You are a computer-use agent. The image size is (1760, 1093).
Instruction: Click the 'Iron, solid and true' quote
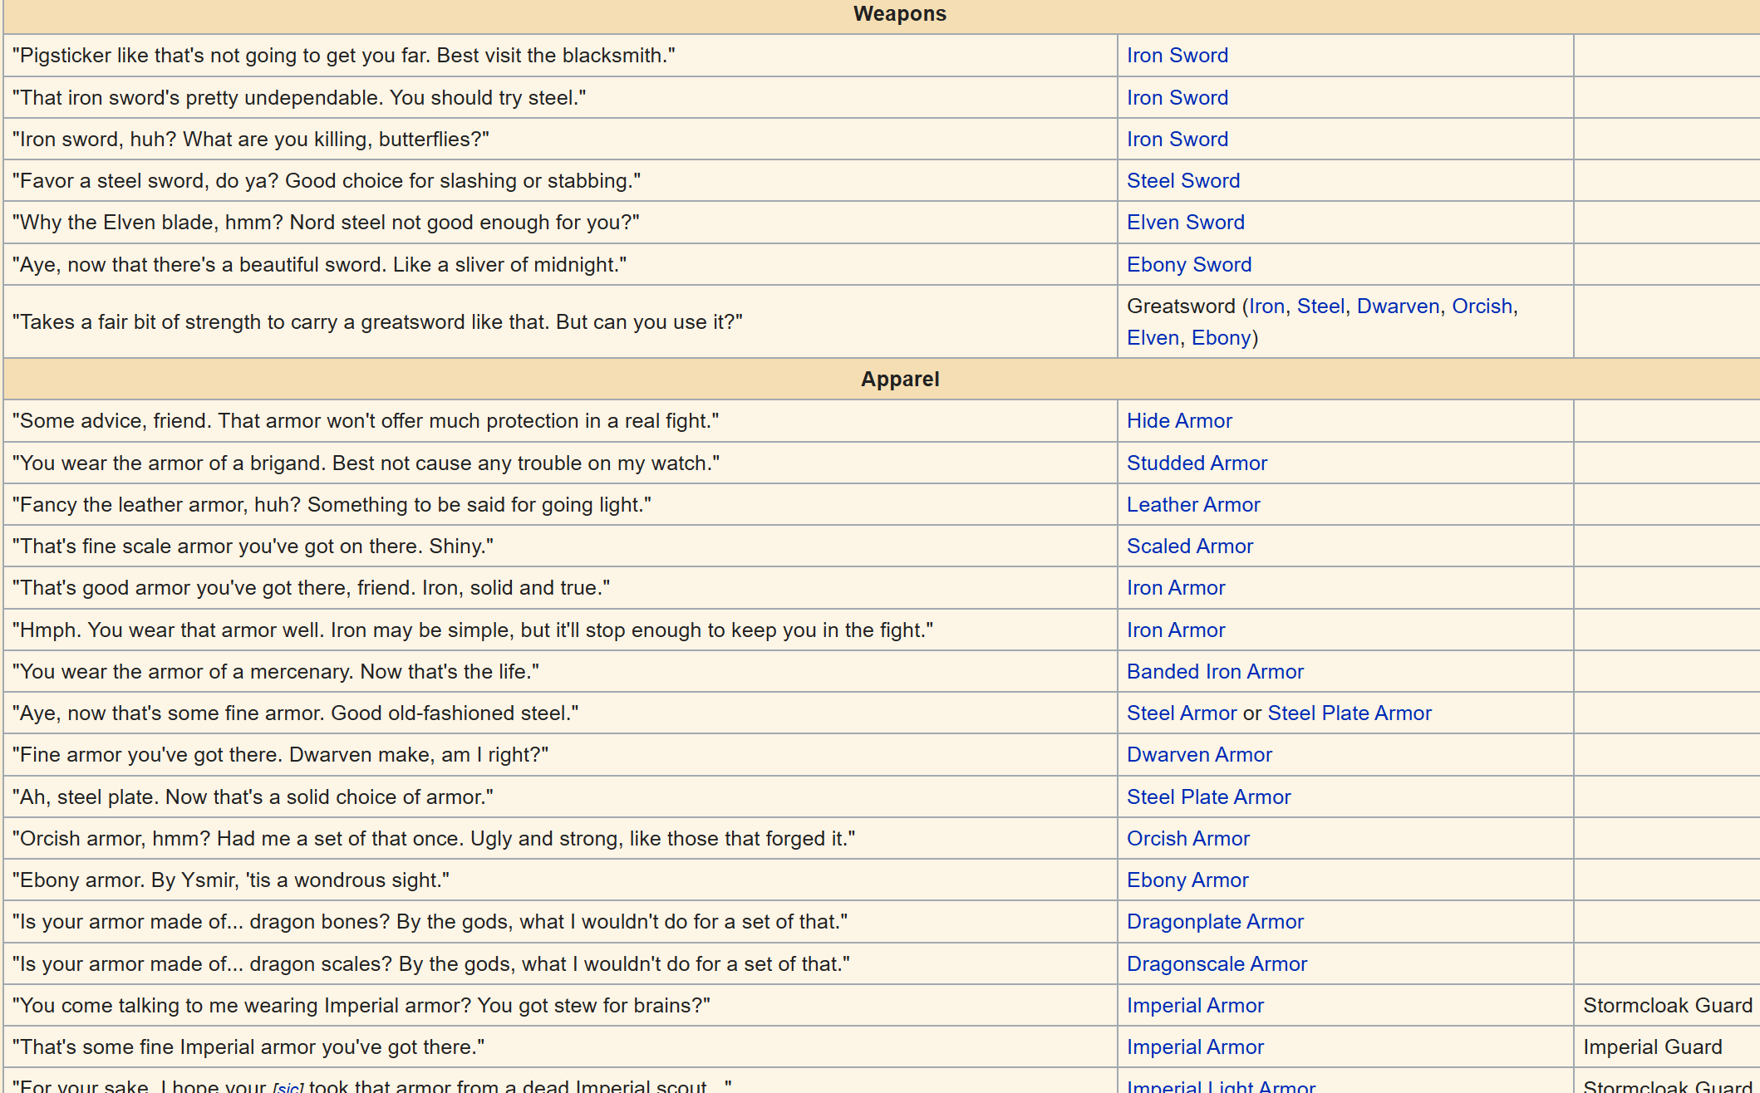(x=311, y=588)
